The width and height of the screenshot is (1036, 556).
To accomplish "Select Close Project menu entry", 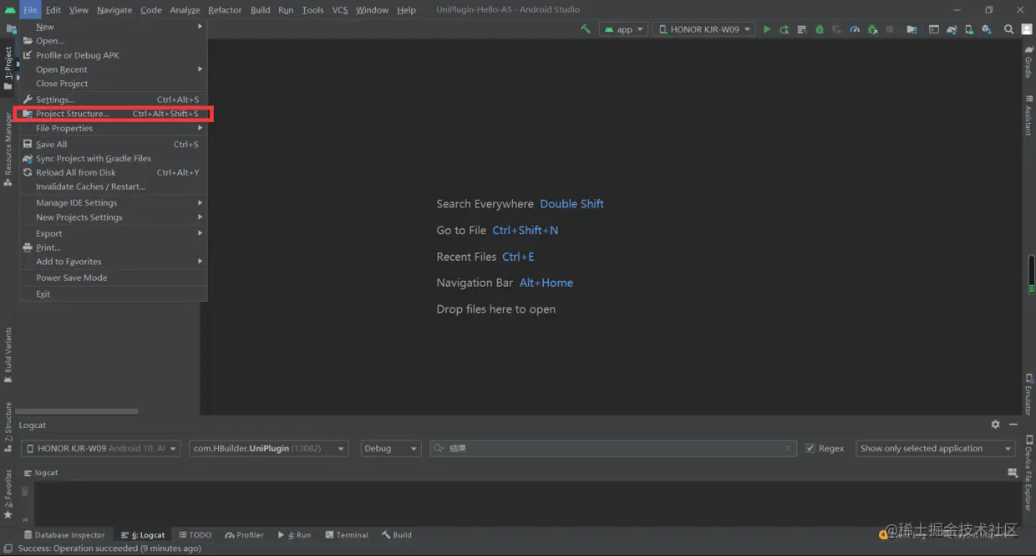I will (113, 84).
